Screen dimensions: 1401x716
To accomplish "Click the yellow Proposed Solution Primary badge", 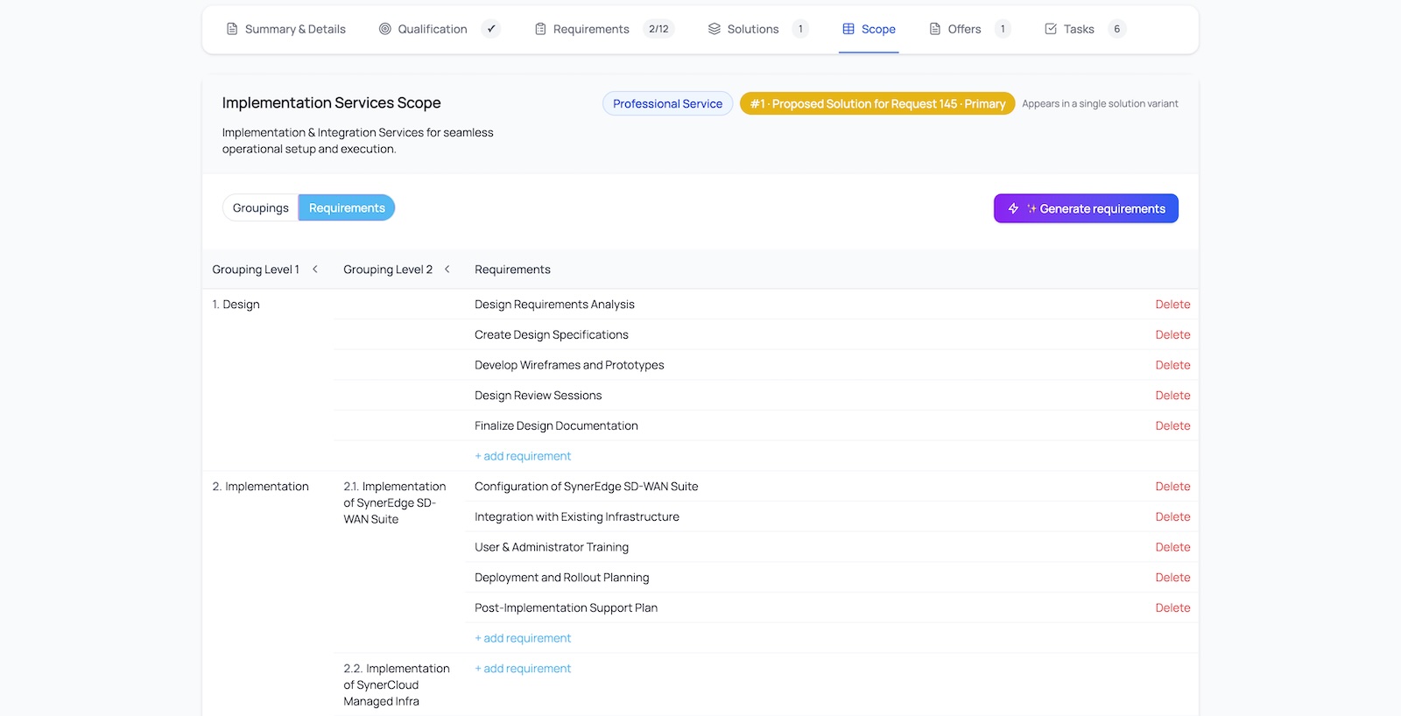I will click(877, 104).
